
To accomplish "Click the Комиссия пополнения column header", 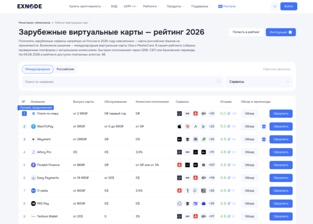I will click(x=152, y=102).
